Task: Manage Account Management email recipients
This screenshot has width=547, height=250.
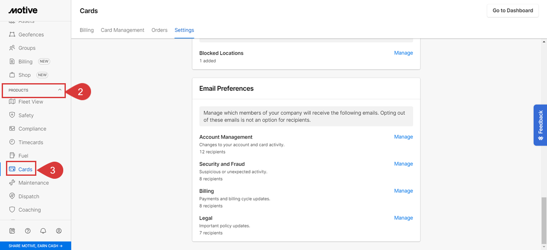Action: 403,137
